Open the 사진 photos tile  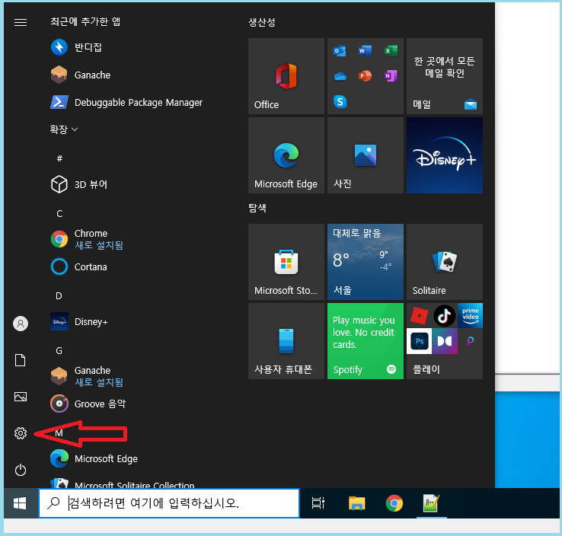pos(366,155)
